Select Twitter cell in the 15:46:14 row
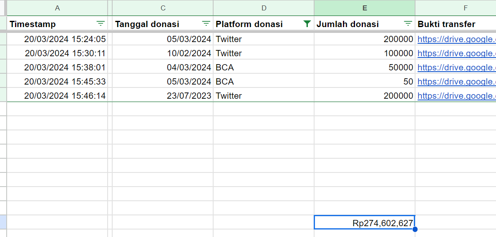The image size is (496, 237). coord(264,95)
